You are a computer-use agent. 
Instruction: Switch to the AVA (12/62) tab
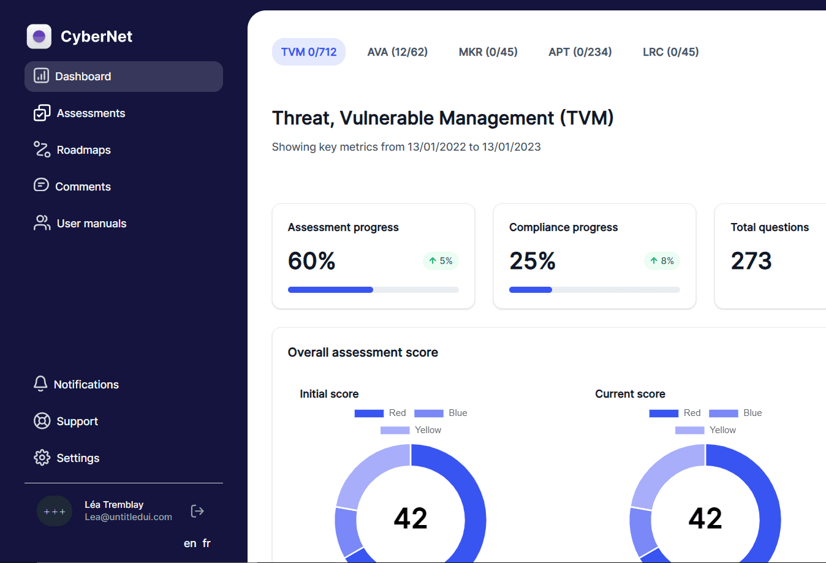(398, 52)
